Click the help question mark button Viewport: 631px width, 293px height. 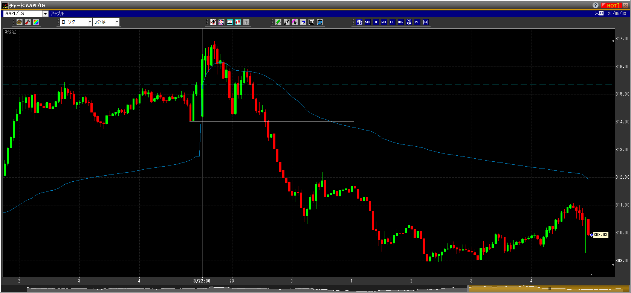point(596,5)
